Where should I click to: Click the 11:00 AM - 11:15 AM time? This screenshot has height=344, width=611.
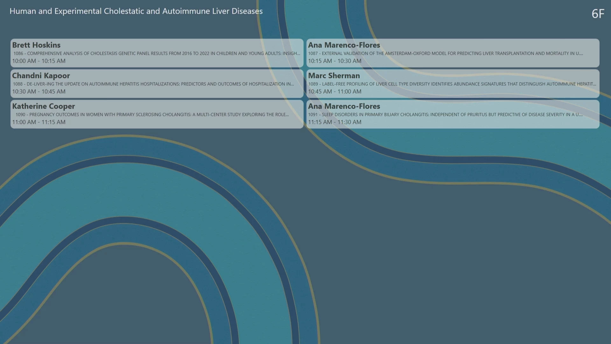(x=39, y=122)
